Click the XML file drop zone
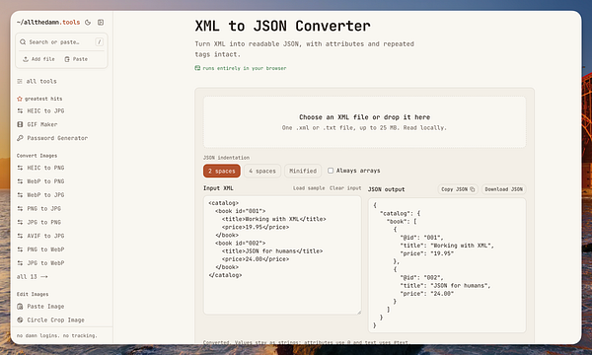This screenshot has height=355, width=592. click(x=364, y=122)
